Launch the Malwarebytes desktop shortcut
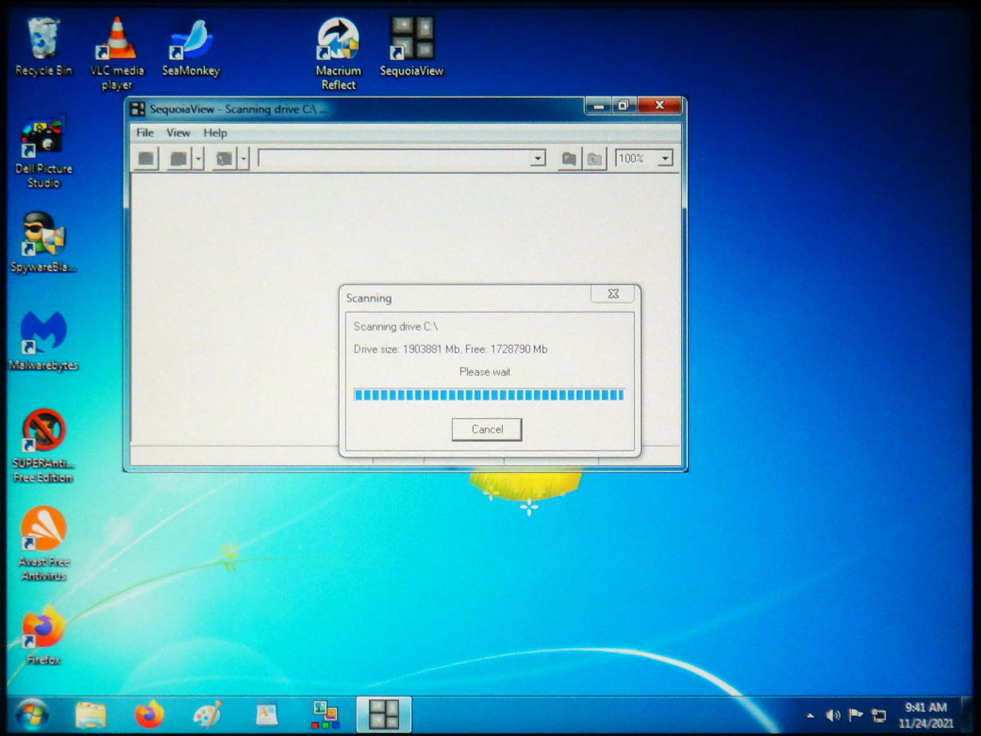The image size is (981, 736). click(x=43, y=340)
